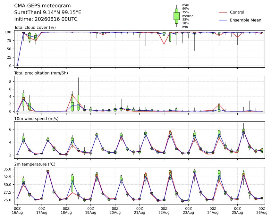Click the "min" label in the box legend
This screenshot has height=218, width=271.
(185, 27)
